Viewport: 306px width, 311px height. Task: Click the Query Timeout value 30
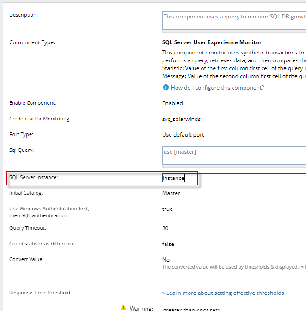[x=165, y=228]
